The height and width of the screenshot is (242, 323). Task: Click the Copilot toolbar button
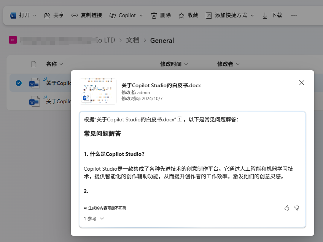click(x=123, y=16)
